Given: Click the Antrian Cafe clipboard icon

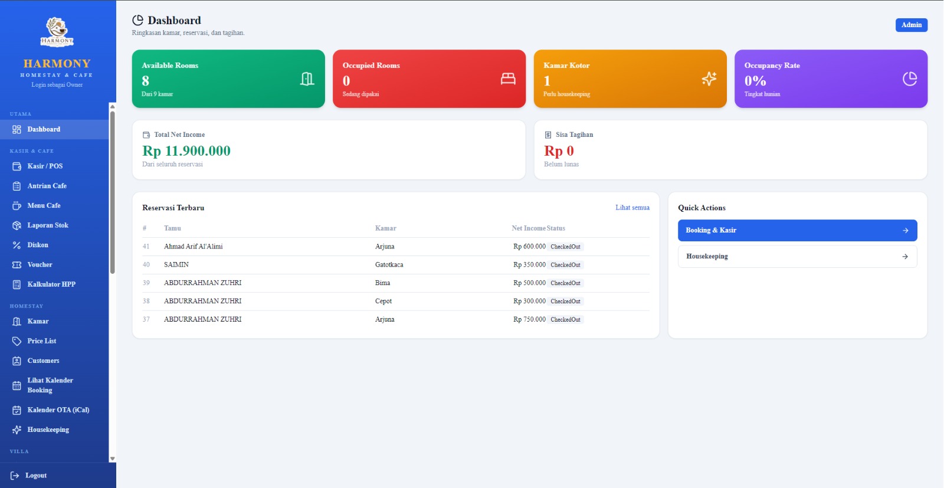Looking at the screenshot, I should click(17, 186).
